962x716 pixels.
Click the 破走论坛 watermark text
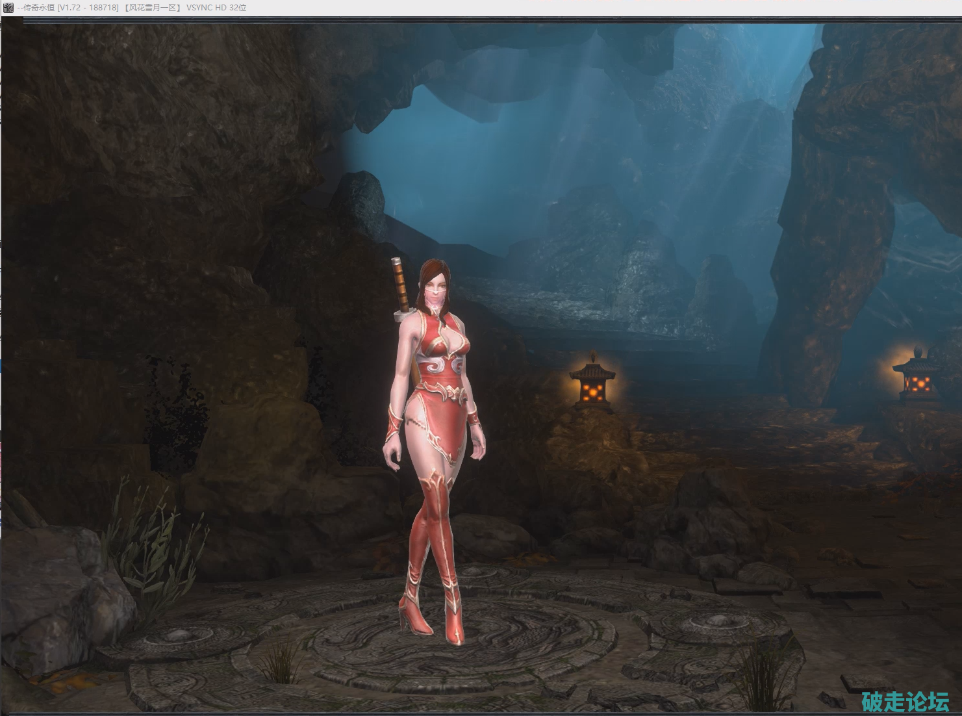coord(905,702)
